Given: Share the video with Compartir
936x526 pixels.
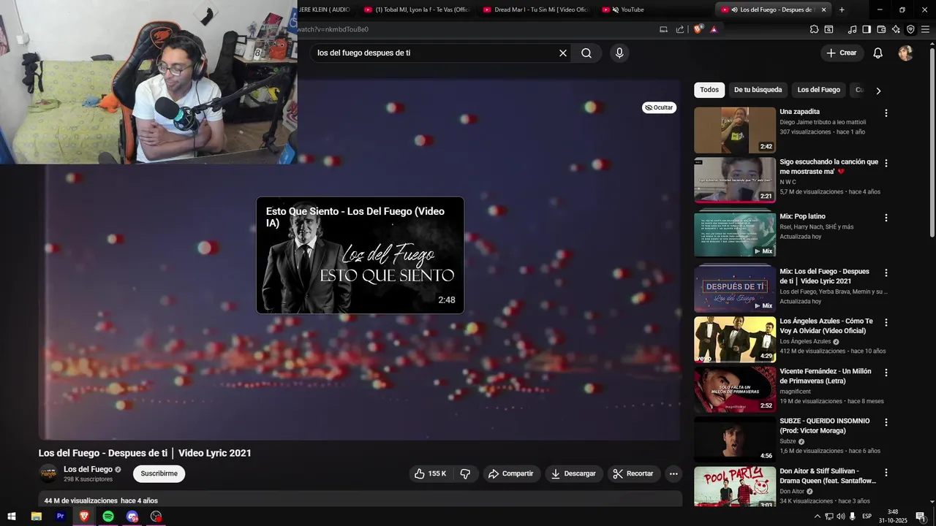Looking at the screenshot, I should coord(510,473).
